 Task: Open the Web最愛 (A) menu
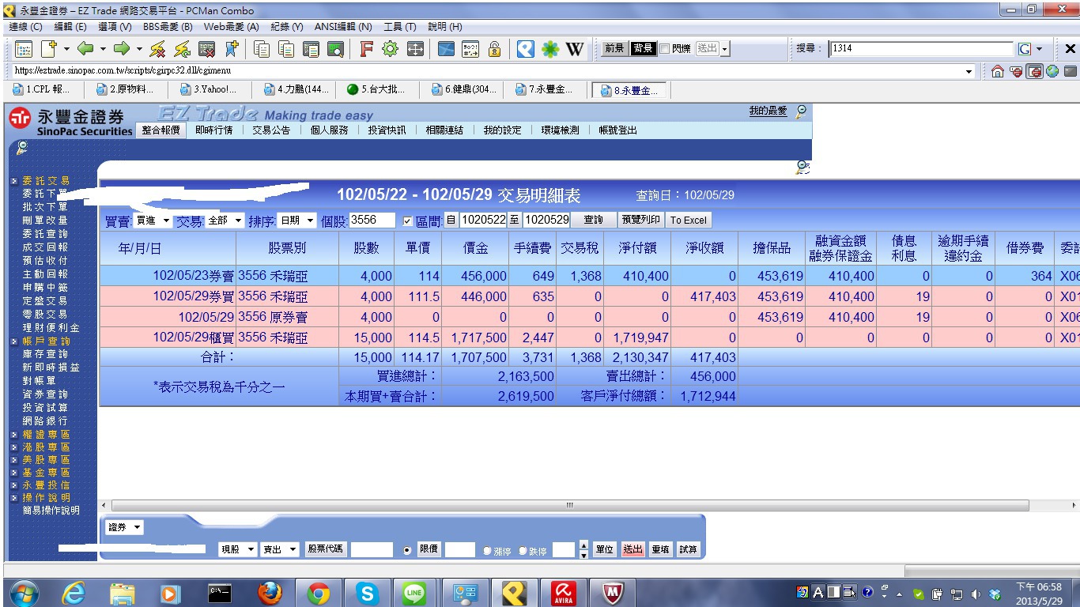point(231,27)
